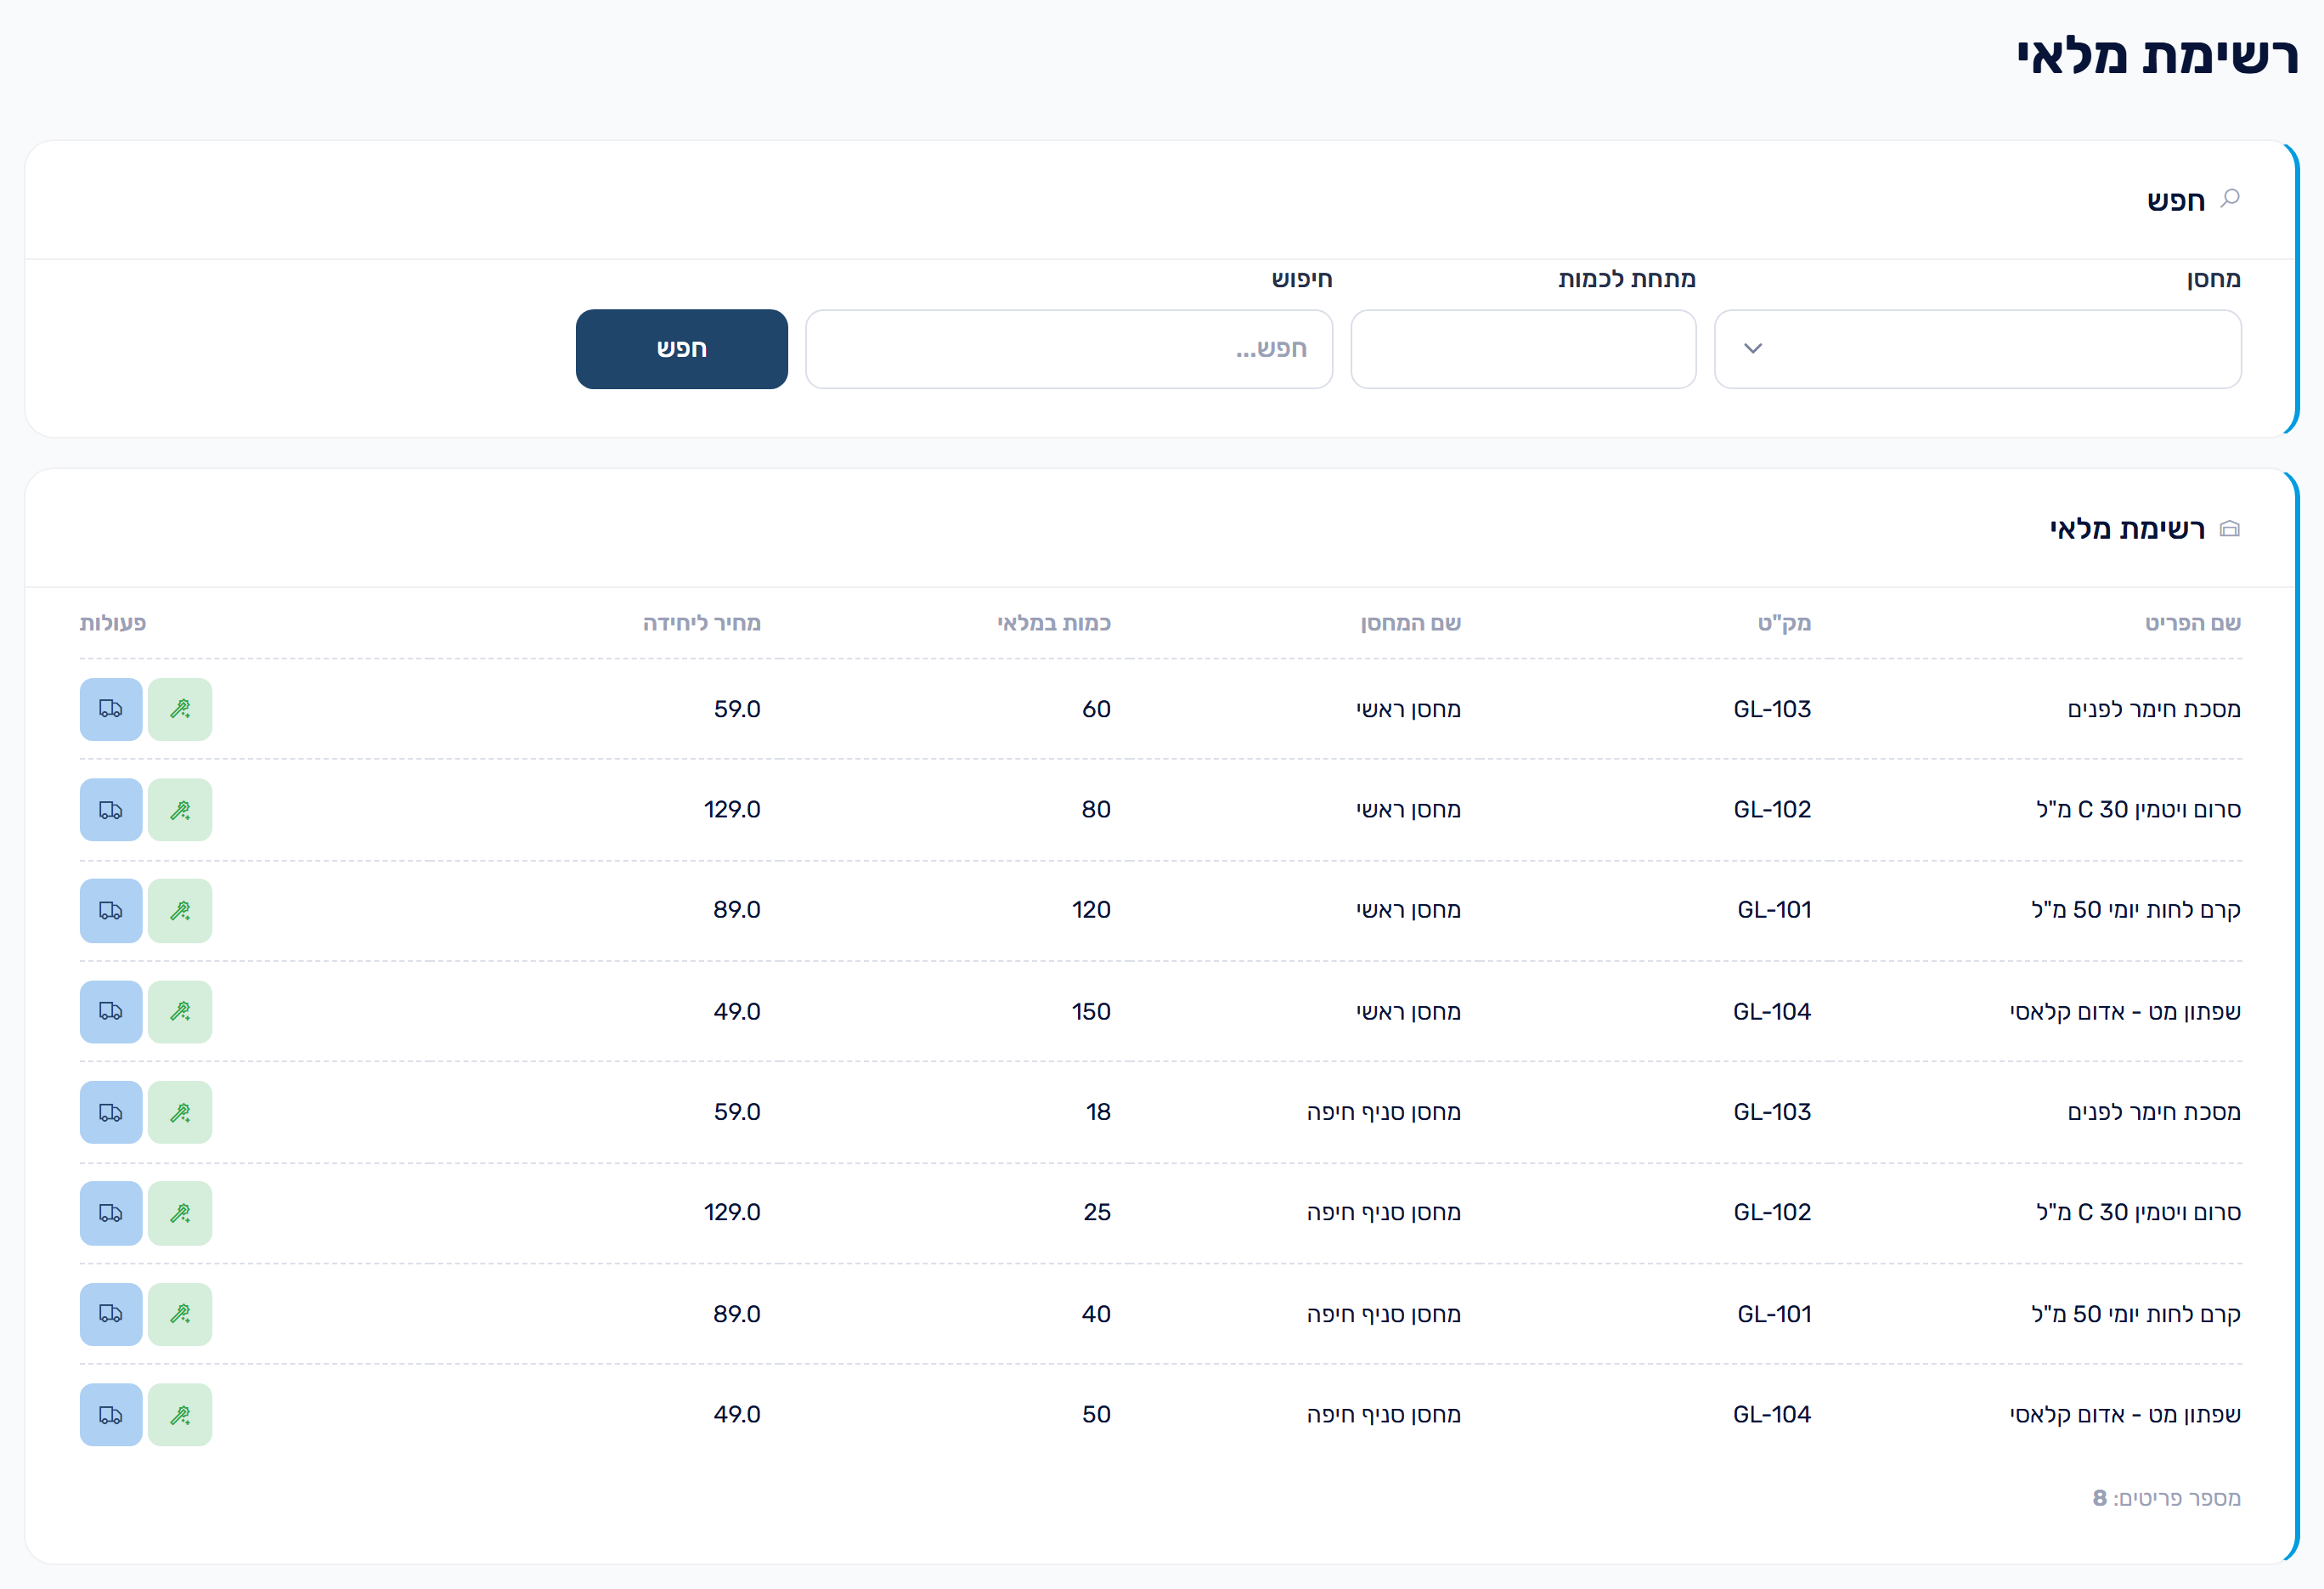Click green adjust icon for quantity 80 row

point(180,811)
